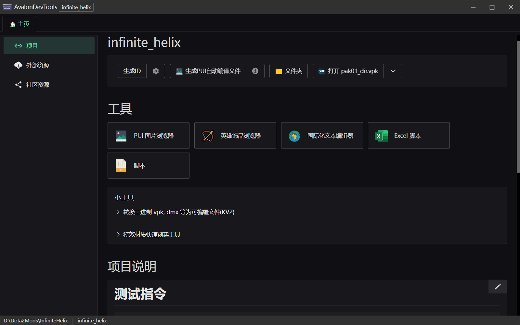Image resolution: width=520 pixels, height=325 pixels.
Task: Click the JS file icon on 脚本
Action: pyautogui.click(x=121, y=165)
